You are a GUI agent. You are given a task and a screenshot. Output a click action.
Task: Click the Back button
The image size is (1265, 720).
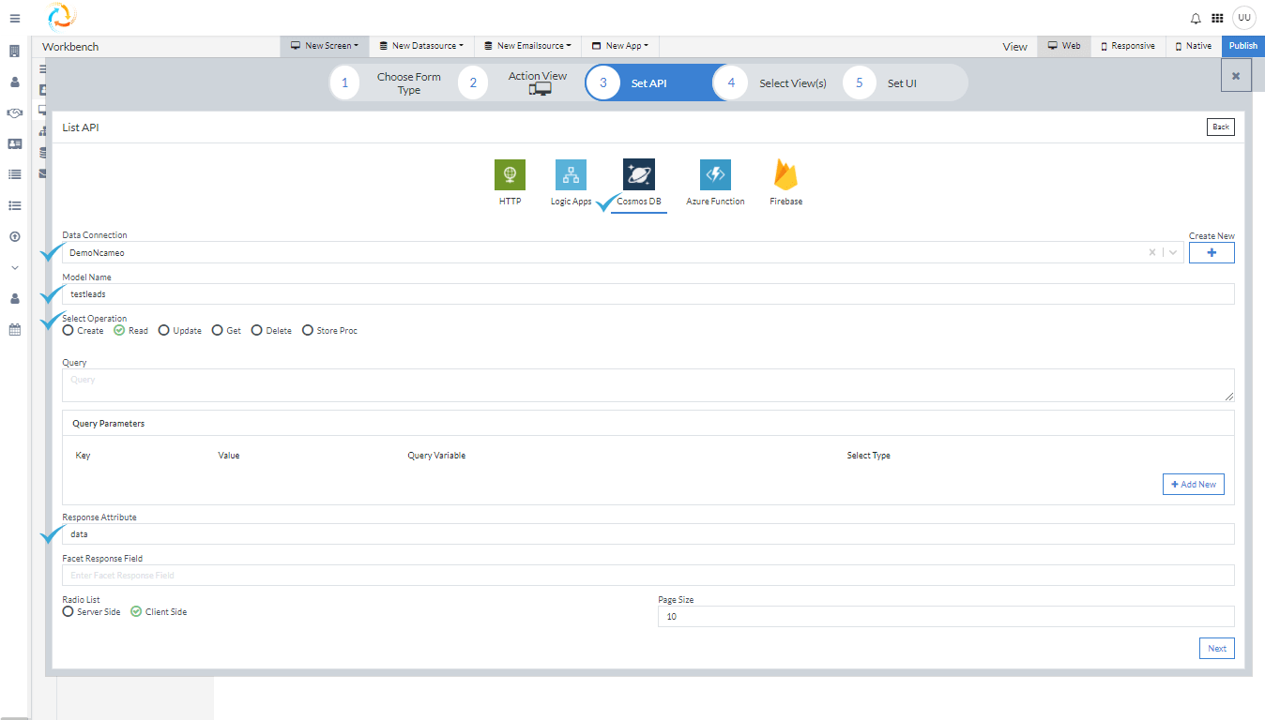1220,127
